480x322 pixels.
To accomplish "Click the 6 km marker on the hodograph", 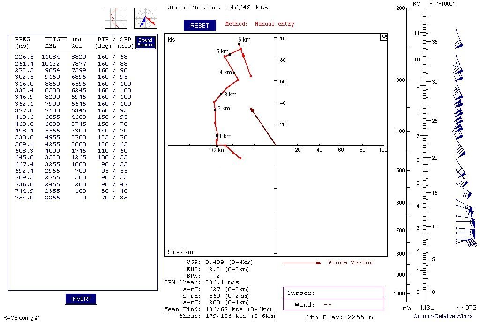I will click(240, 44).
